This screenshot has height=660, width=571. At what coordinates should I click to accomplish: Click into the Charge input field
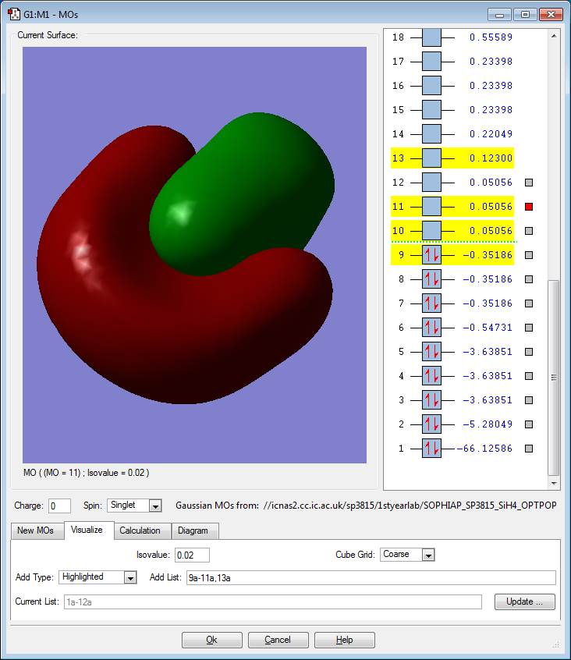(59, 506)
